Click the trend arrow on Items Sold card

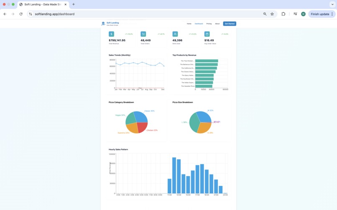(x=189, y=34)
